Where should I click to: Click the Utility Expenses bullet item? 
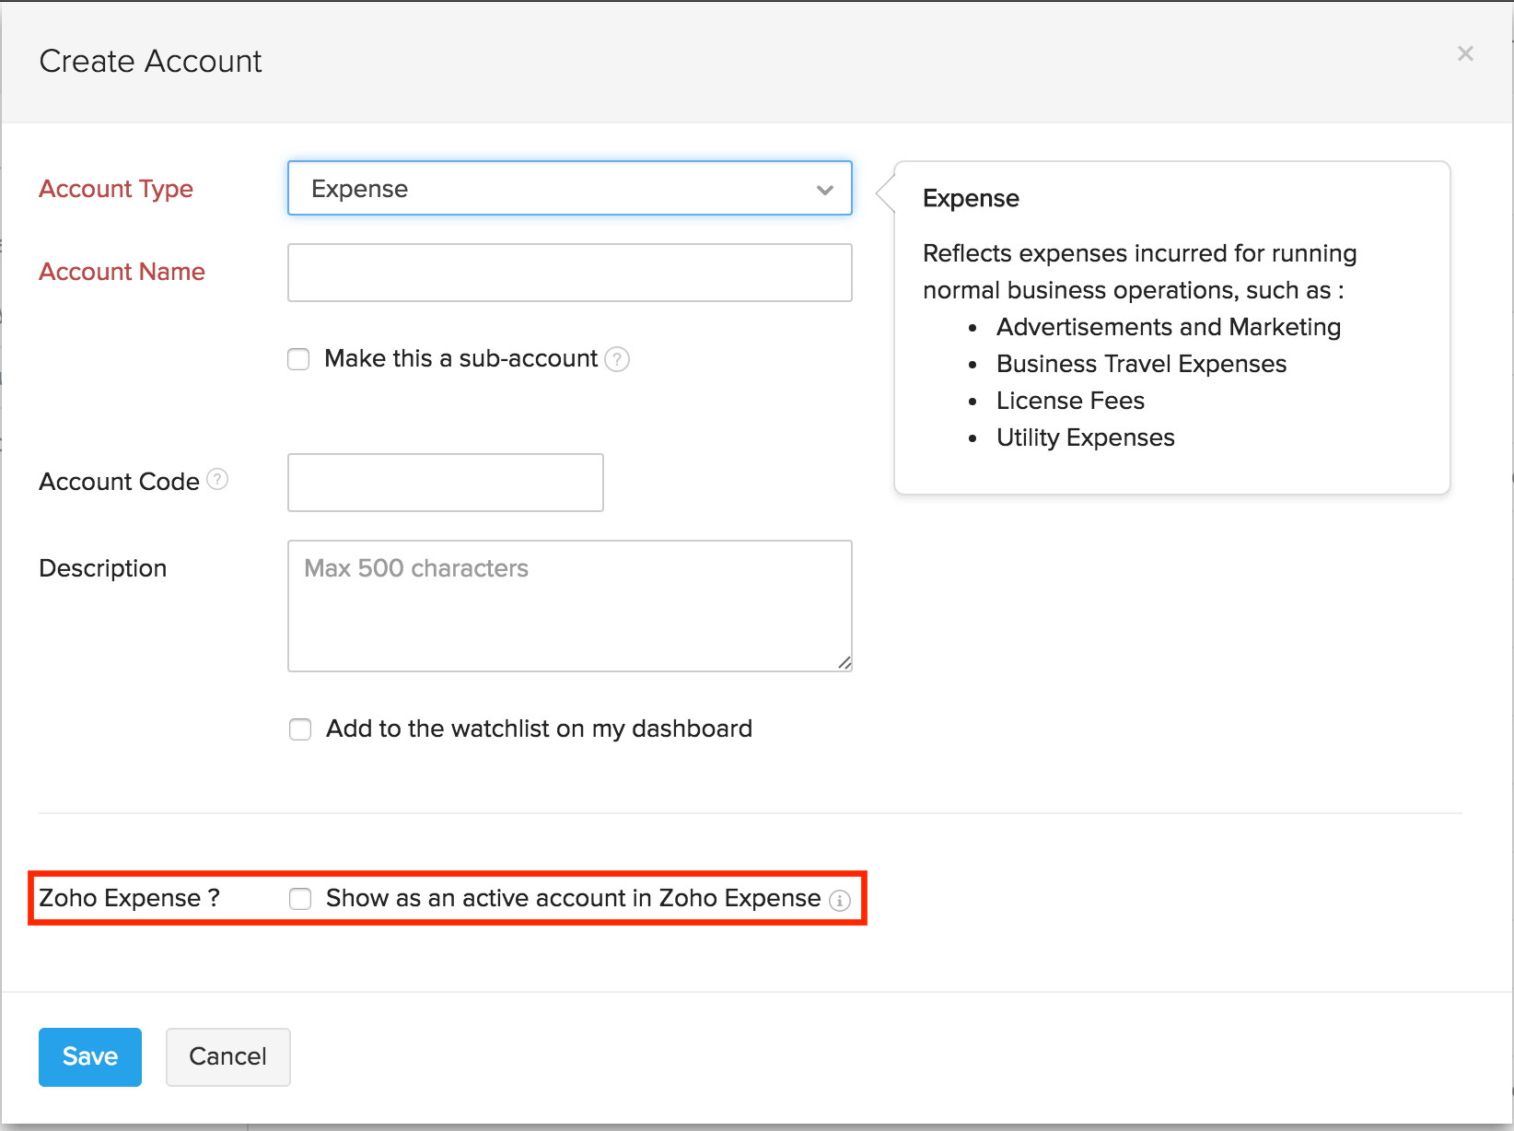pyautogui.click(x=1085, y=437)
